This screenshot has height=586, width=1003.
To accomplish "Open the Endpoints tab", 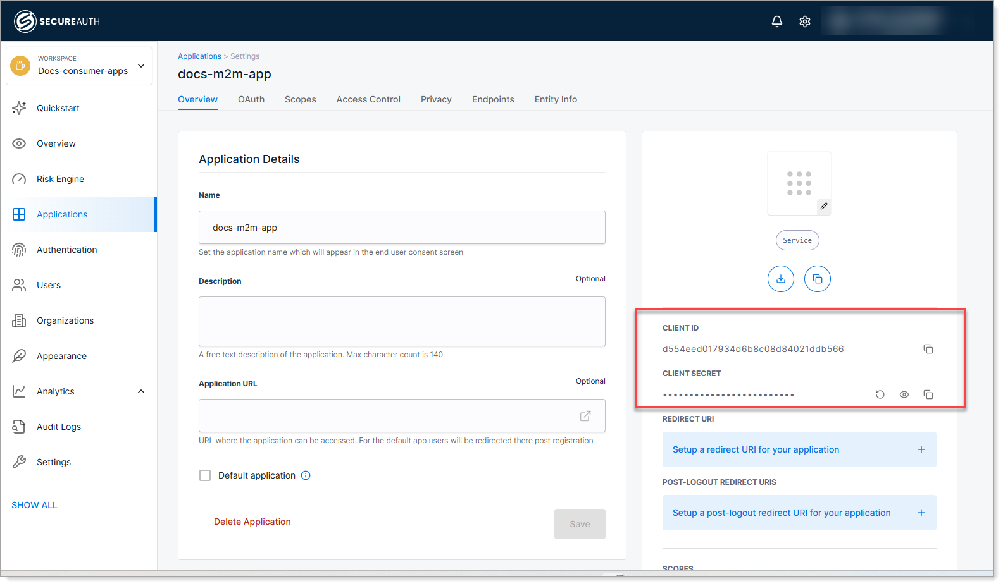I will coord(493,99).
